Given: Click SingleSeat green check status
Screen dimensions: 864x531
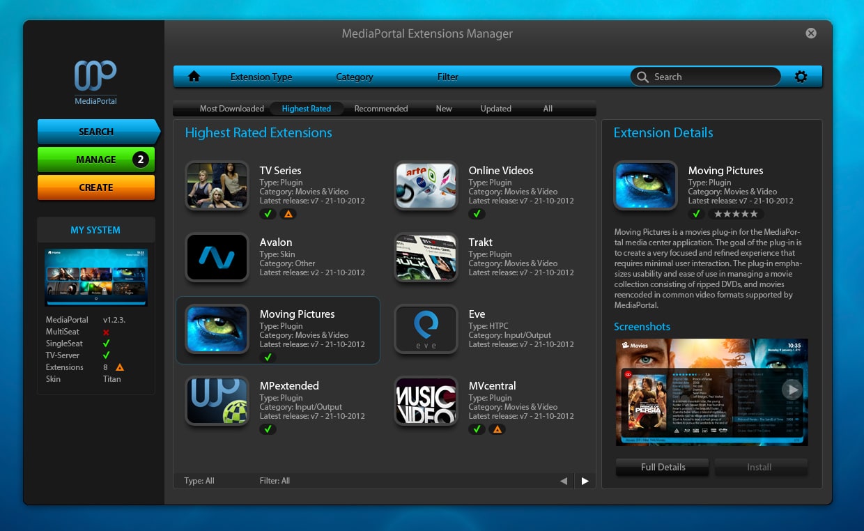Looking at the screenshot, I should pos(106,344).
